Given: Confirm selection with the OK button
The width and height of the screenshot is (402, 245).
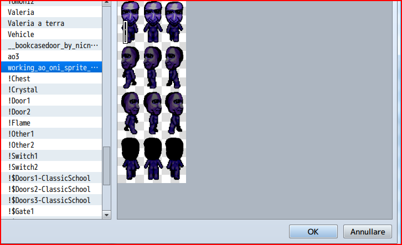Looking at the screenshot, I should (x=313, y=231).
